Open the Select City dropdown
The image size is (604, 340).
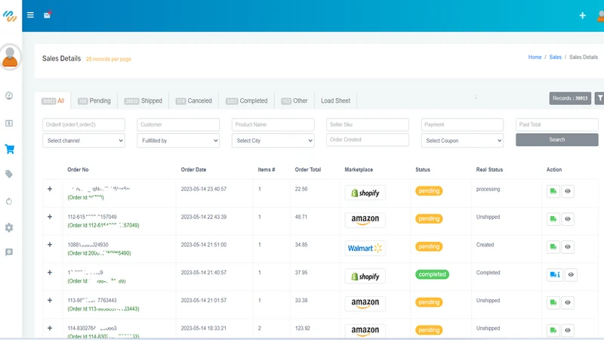point(273,141)
